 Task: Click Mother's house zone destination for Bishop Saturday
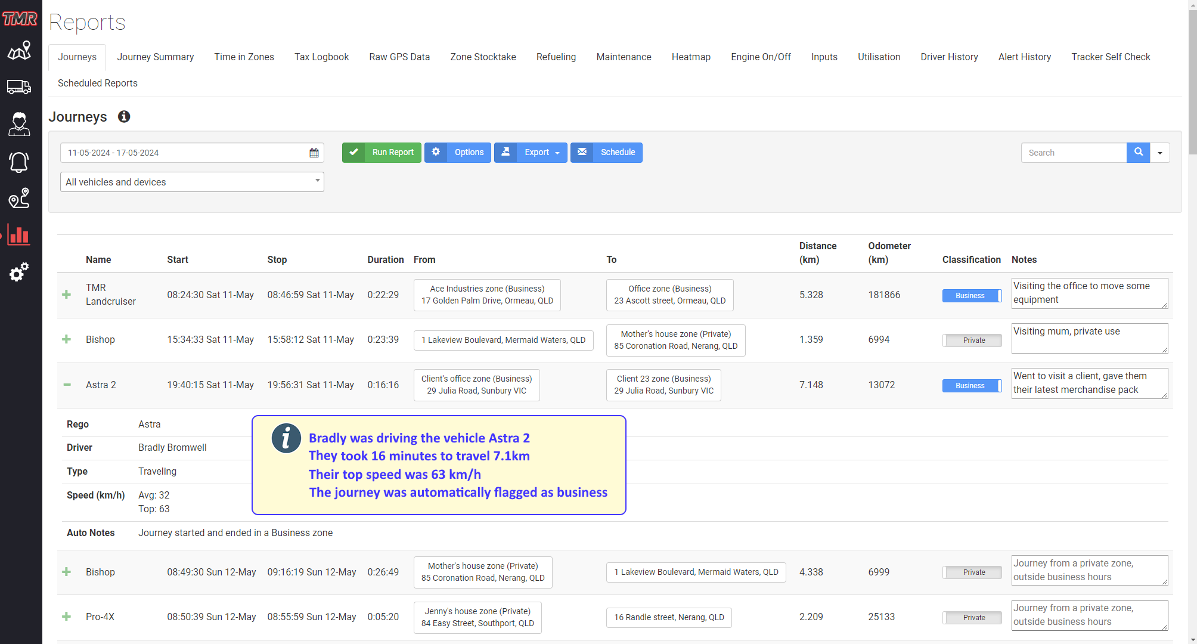click(676, 340)
